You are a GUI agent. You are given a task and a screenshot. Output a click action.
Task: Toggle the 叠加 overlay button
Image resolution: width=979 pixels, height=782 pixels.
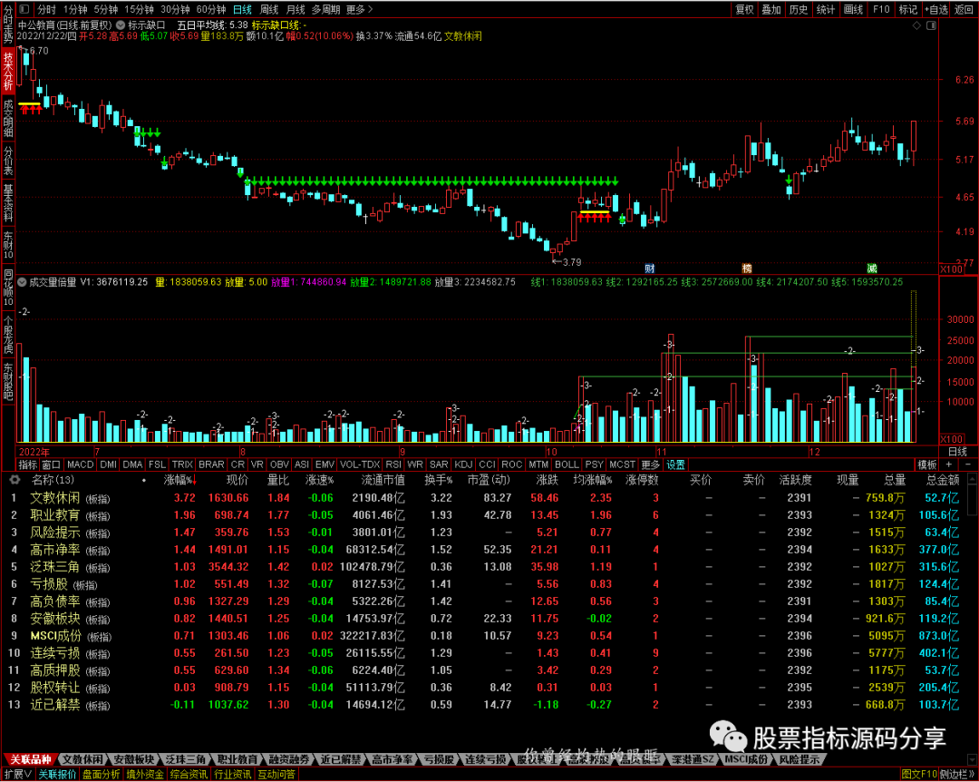pyautogui.click(x=771, y=9)
